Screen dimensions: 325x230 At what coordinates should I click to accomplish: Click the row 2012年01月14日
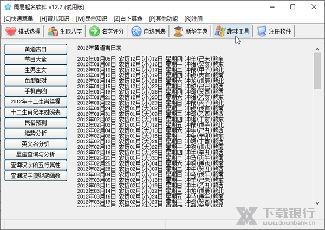pos(151,81)
